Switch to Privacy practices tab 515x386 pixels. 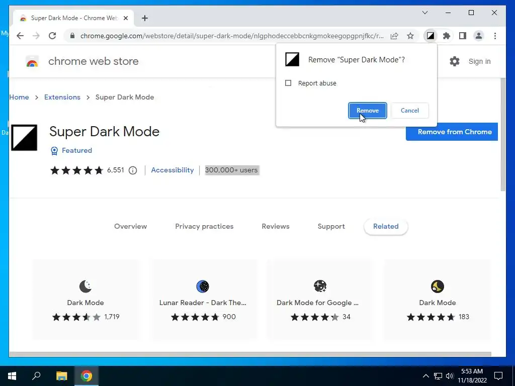pos(204,227)
